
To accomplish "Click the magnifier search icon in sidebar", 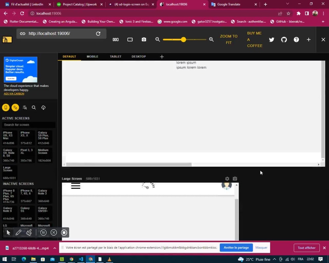I will coord(34,107).
